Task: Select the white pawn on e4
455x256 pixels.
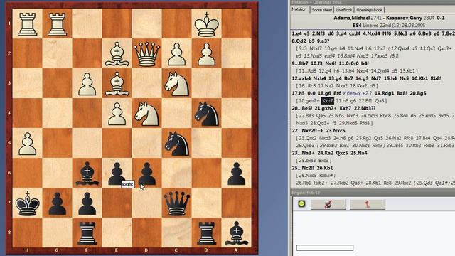Action: [117, 114]
